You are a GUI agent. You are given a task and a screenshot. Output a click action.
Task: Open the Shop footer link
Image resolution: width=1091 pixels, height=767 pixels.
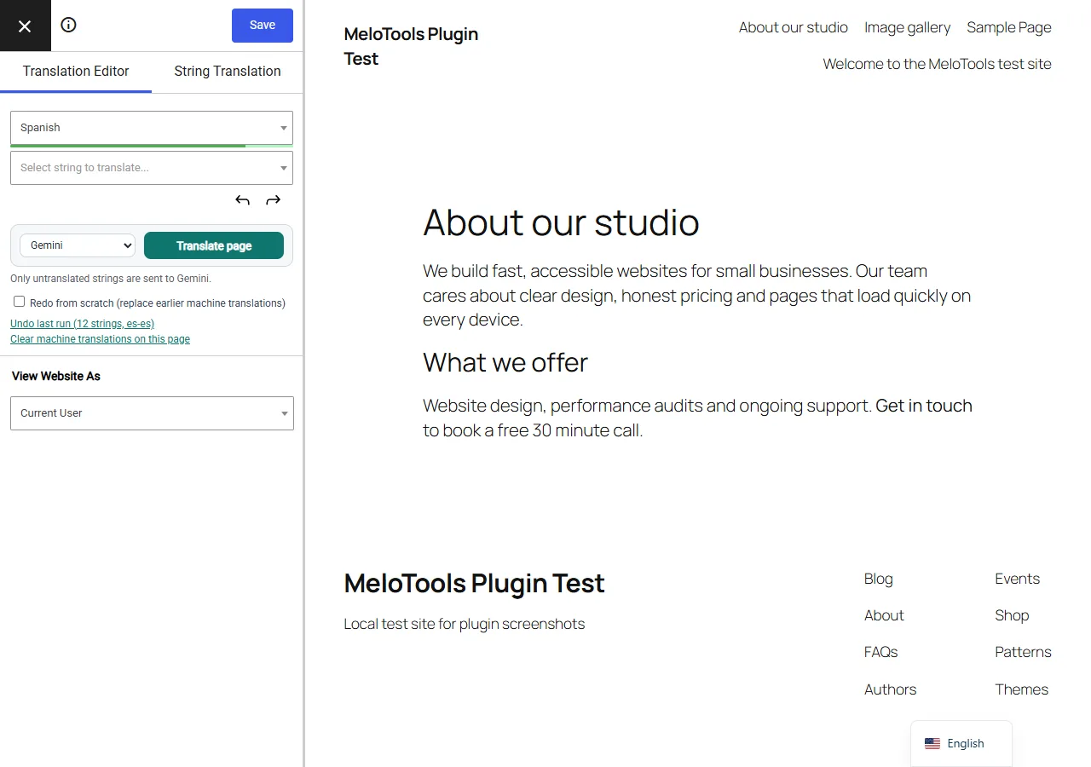[1012, 615]
